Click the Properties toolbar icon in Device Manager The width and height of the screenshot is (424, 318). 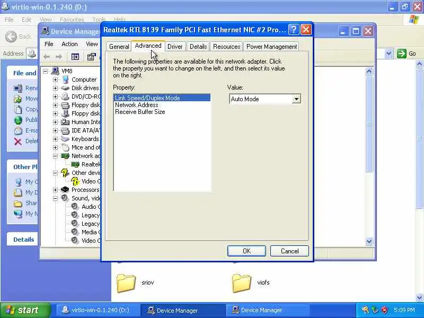click(91, 57)
